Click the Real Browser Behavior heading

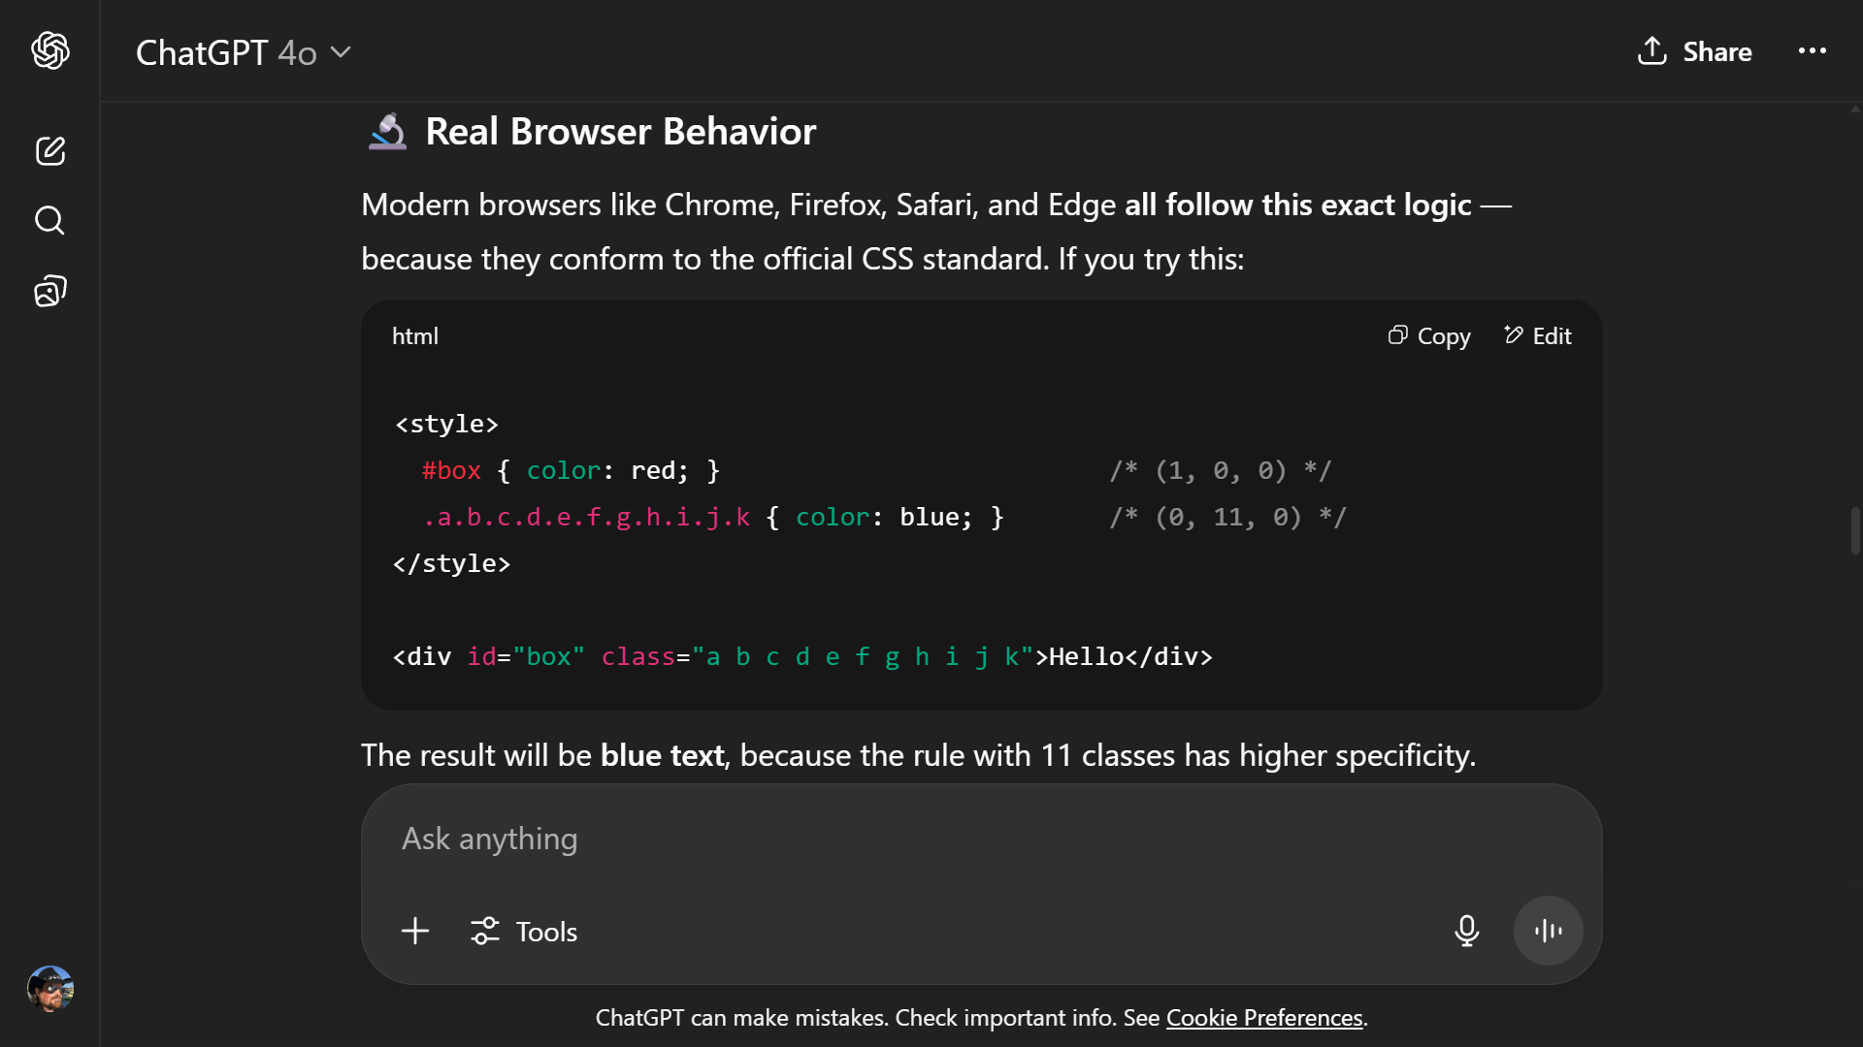click(620, 132)
